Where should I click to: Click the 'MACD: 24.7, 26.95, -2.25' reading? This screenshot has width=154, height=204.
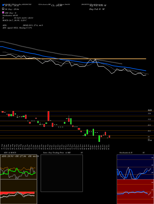pos(14,20)
